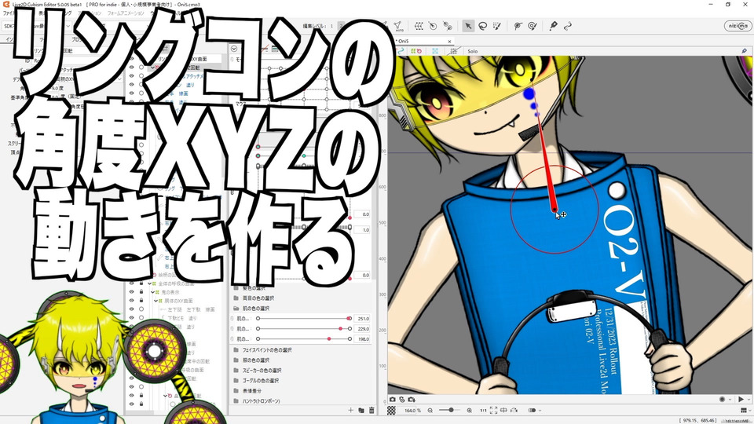Click the second snapshot camera icon
This screenshot has height=424, width=754.
pos(402,400)
